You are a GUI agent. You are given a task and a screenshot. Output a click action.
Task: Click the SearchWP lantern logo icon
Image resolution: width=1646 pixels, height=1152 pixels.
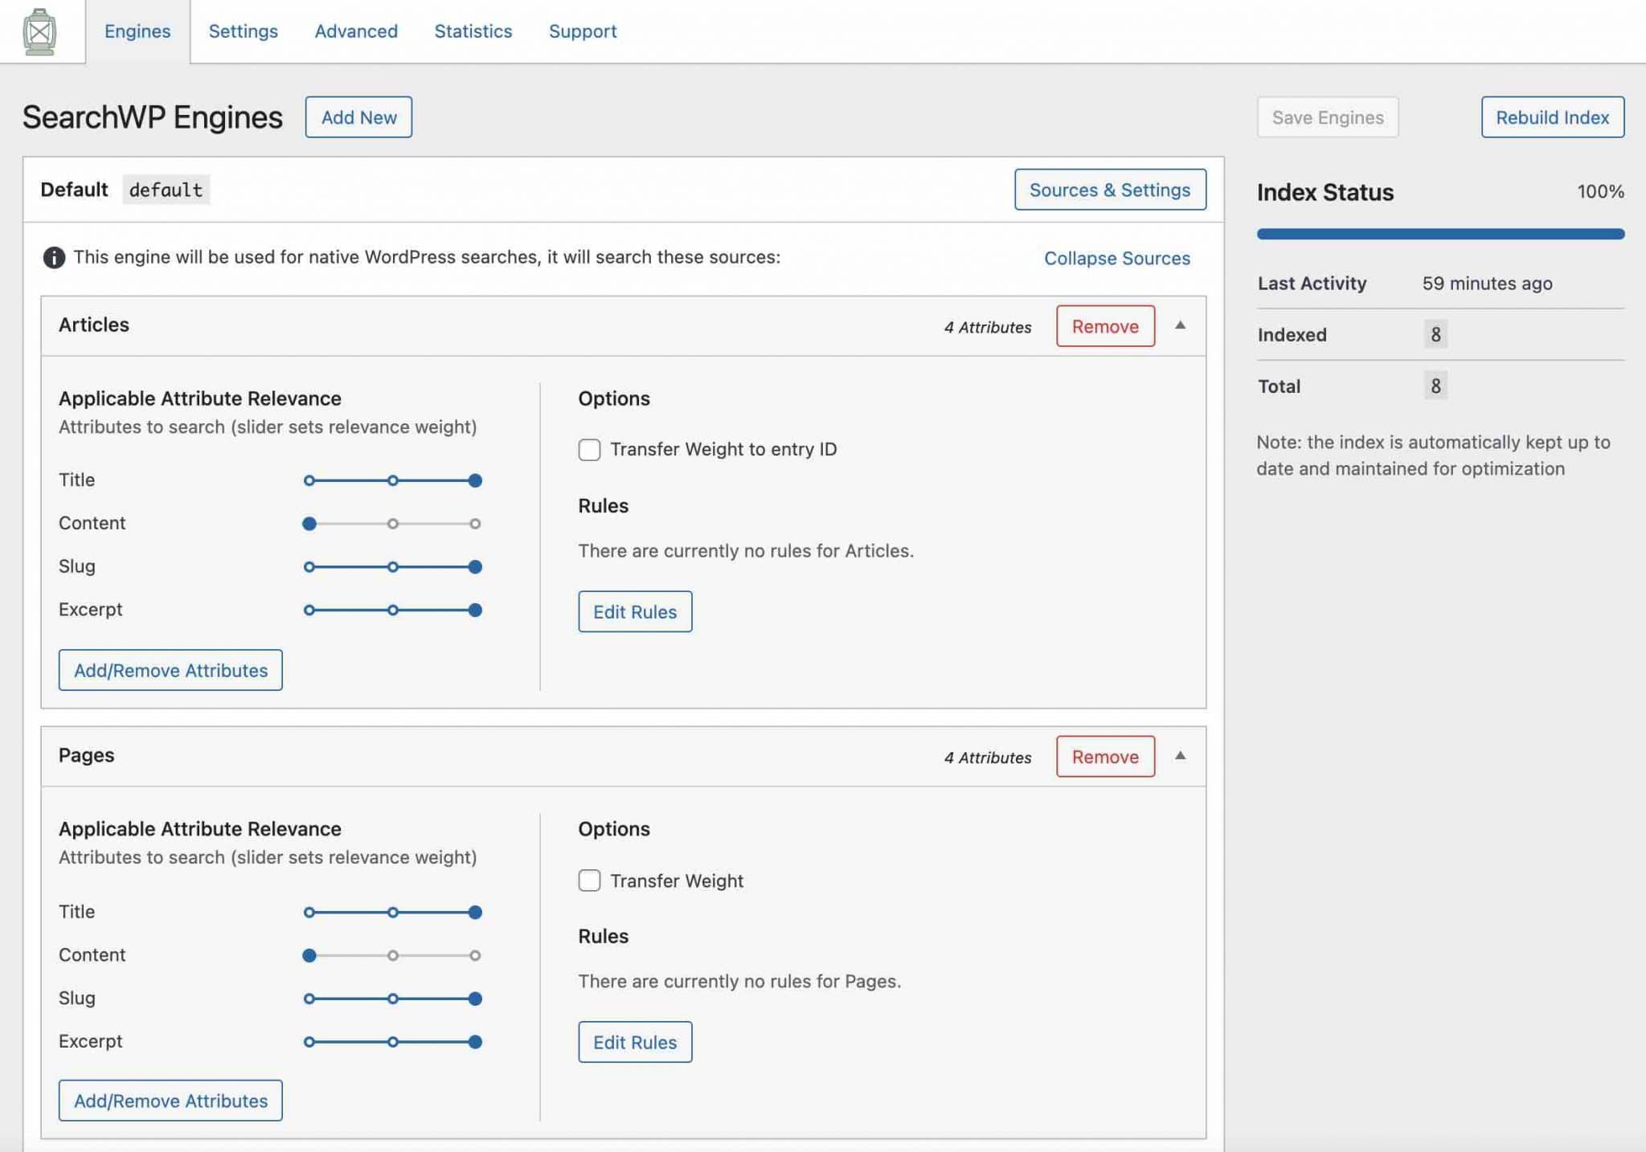pyautogui.click(x=39, y=32)
